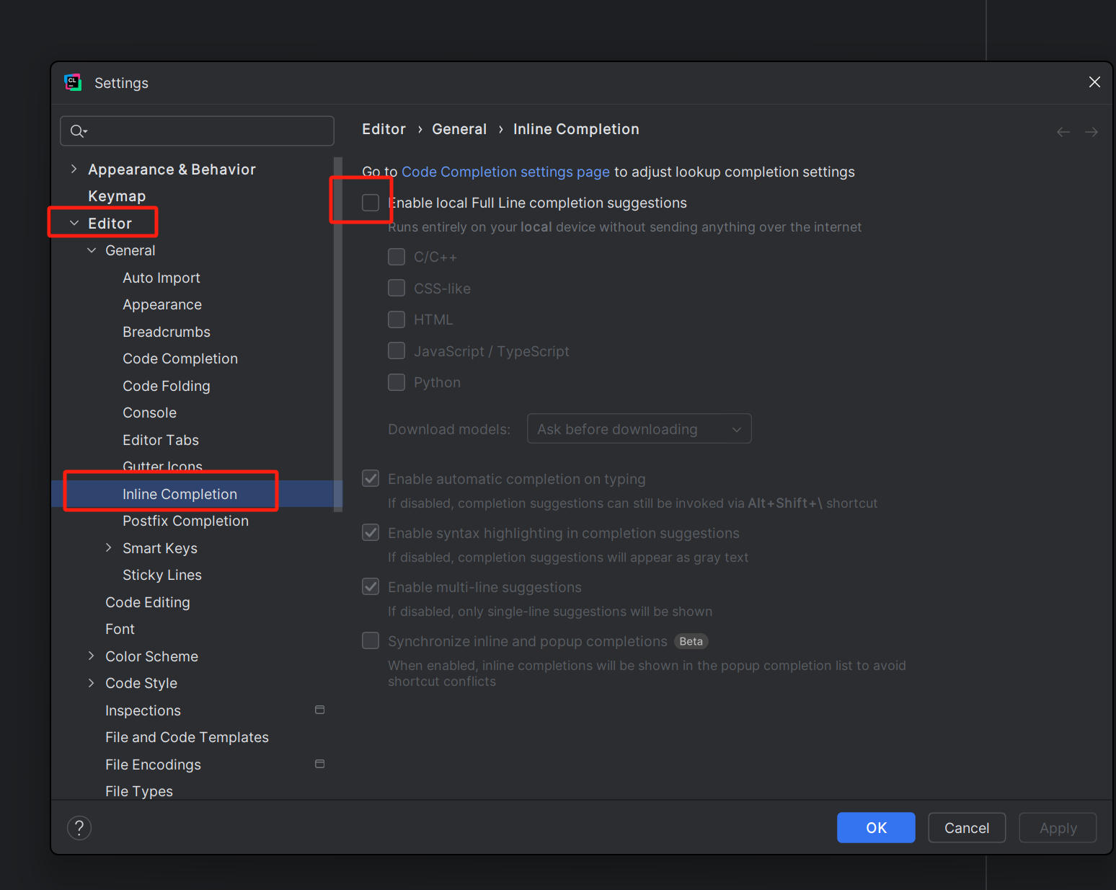Image resolution: width=1116 pixels, height=890 pixels.
Task: Enable local Full Line completion suggestions
Action: coord(371,203)
